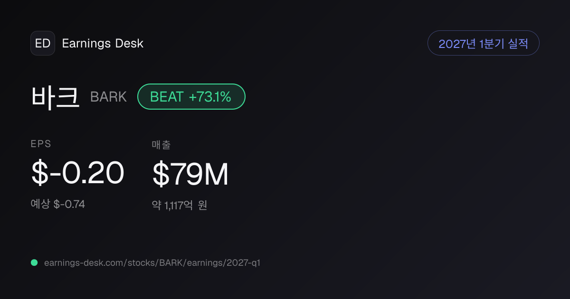Select the 2027년 1분기 실적 badge
Screen dimensions: 570x299
pos(484,43)
